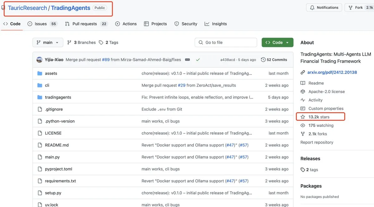Open the 2 tags link under Releases

pyautogui.click(x=312, y=170)
